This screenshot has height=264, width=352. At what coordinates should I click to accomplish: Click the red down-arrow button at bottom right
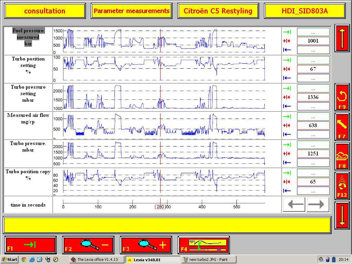pos(342,216)
